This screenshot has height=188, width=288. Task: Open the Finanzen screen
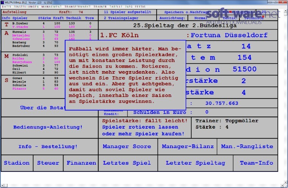click(81, 163)
